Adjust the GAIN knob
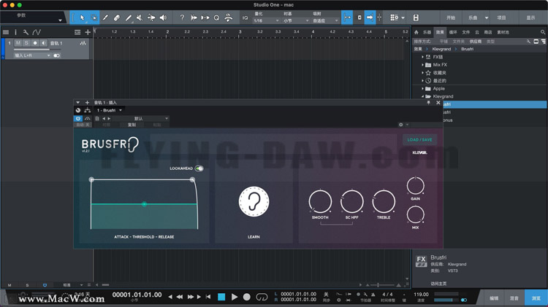The image size is (548, 307). click(x=415, y=186)
